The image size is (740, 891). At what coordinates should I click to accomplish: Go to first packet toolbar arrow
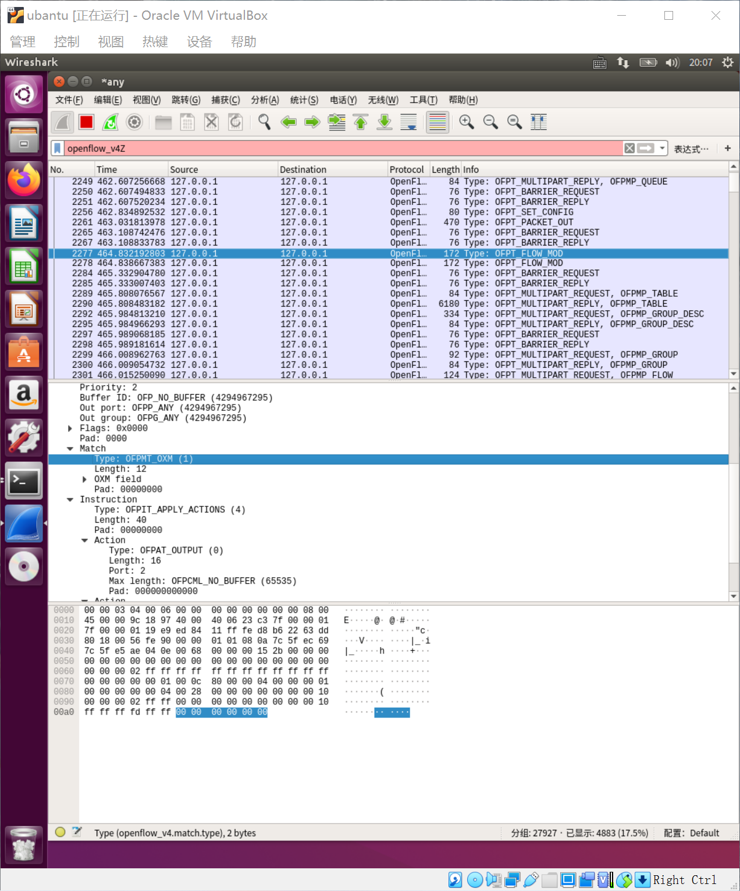(361, 122)
